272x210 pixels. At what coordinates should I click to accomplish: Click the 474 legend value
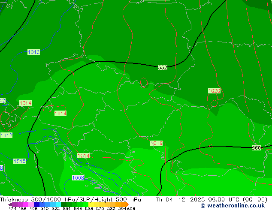coord(12,208)
